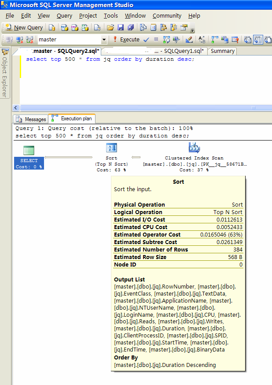Select Results to File output mode
Viewport: 272px width, 385px height.
[x=268, y=40]
